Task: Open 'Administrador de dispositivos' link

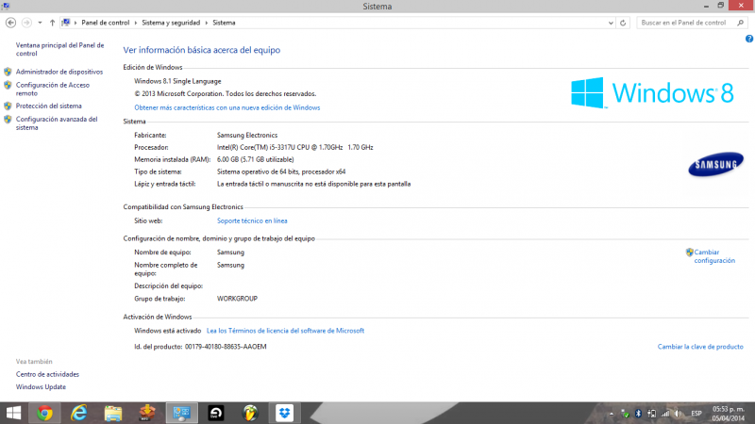Action: pyautogui.click(x=59, y=72)
